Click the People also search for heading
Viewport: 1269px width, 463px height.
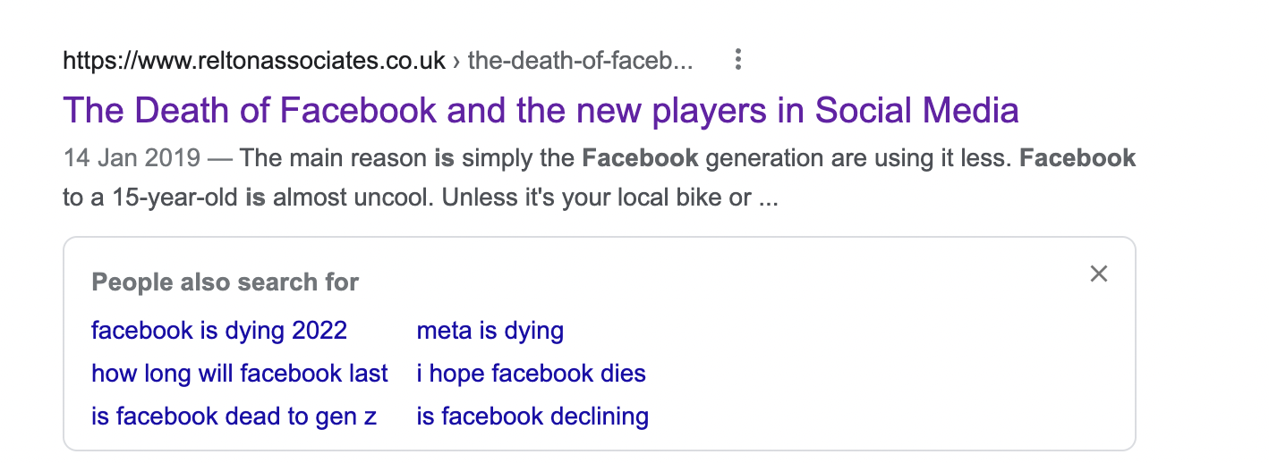225,282
